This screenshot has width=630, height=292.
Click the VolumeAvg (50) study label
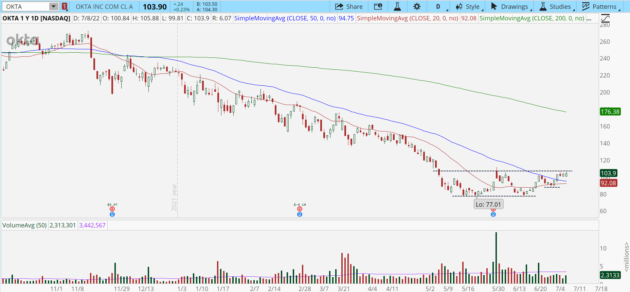(24, 225)
